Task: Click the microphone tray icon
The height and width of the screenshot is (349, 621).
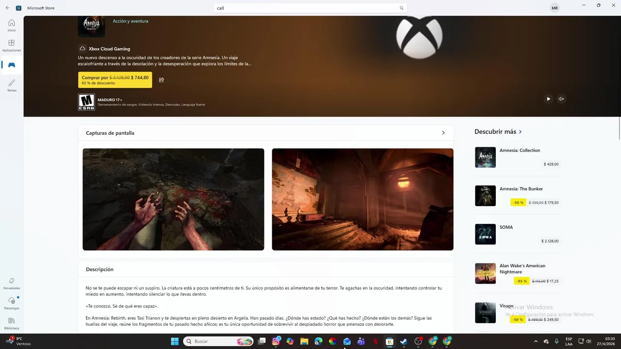Action: coord(556,341)
